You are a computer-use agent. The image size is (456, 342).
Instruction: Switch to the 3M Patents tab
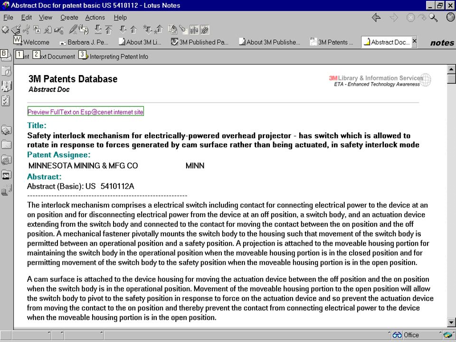(332, 42)
